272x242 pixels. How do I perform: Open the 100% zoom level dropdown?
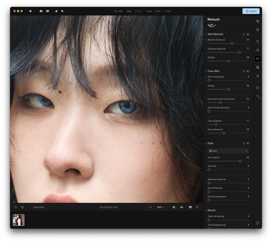coord(161,207)
